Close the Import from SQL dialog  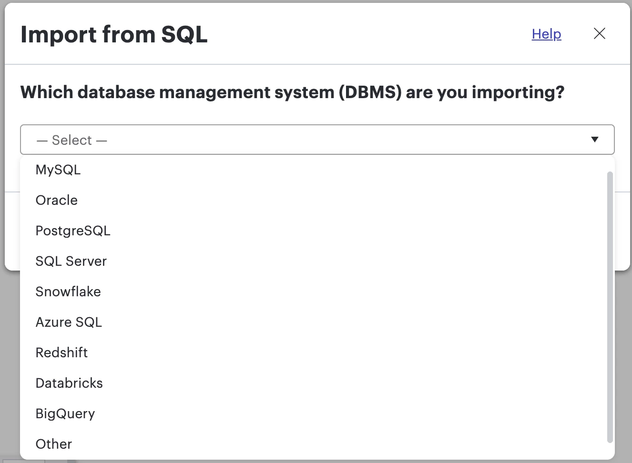(599, 33)
